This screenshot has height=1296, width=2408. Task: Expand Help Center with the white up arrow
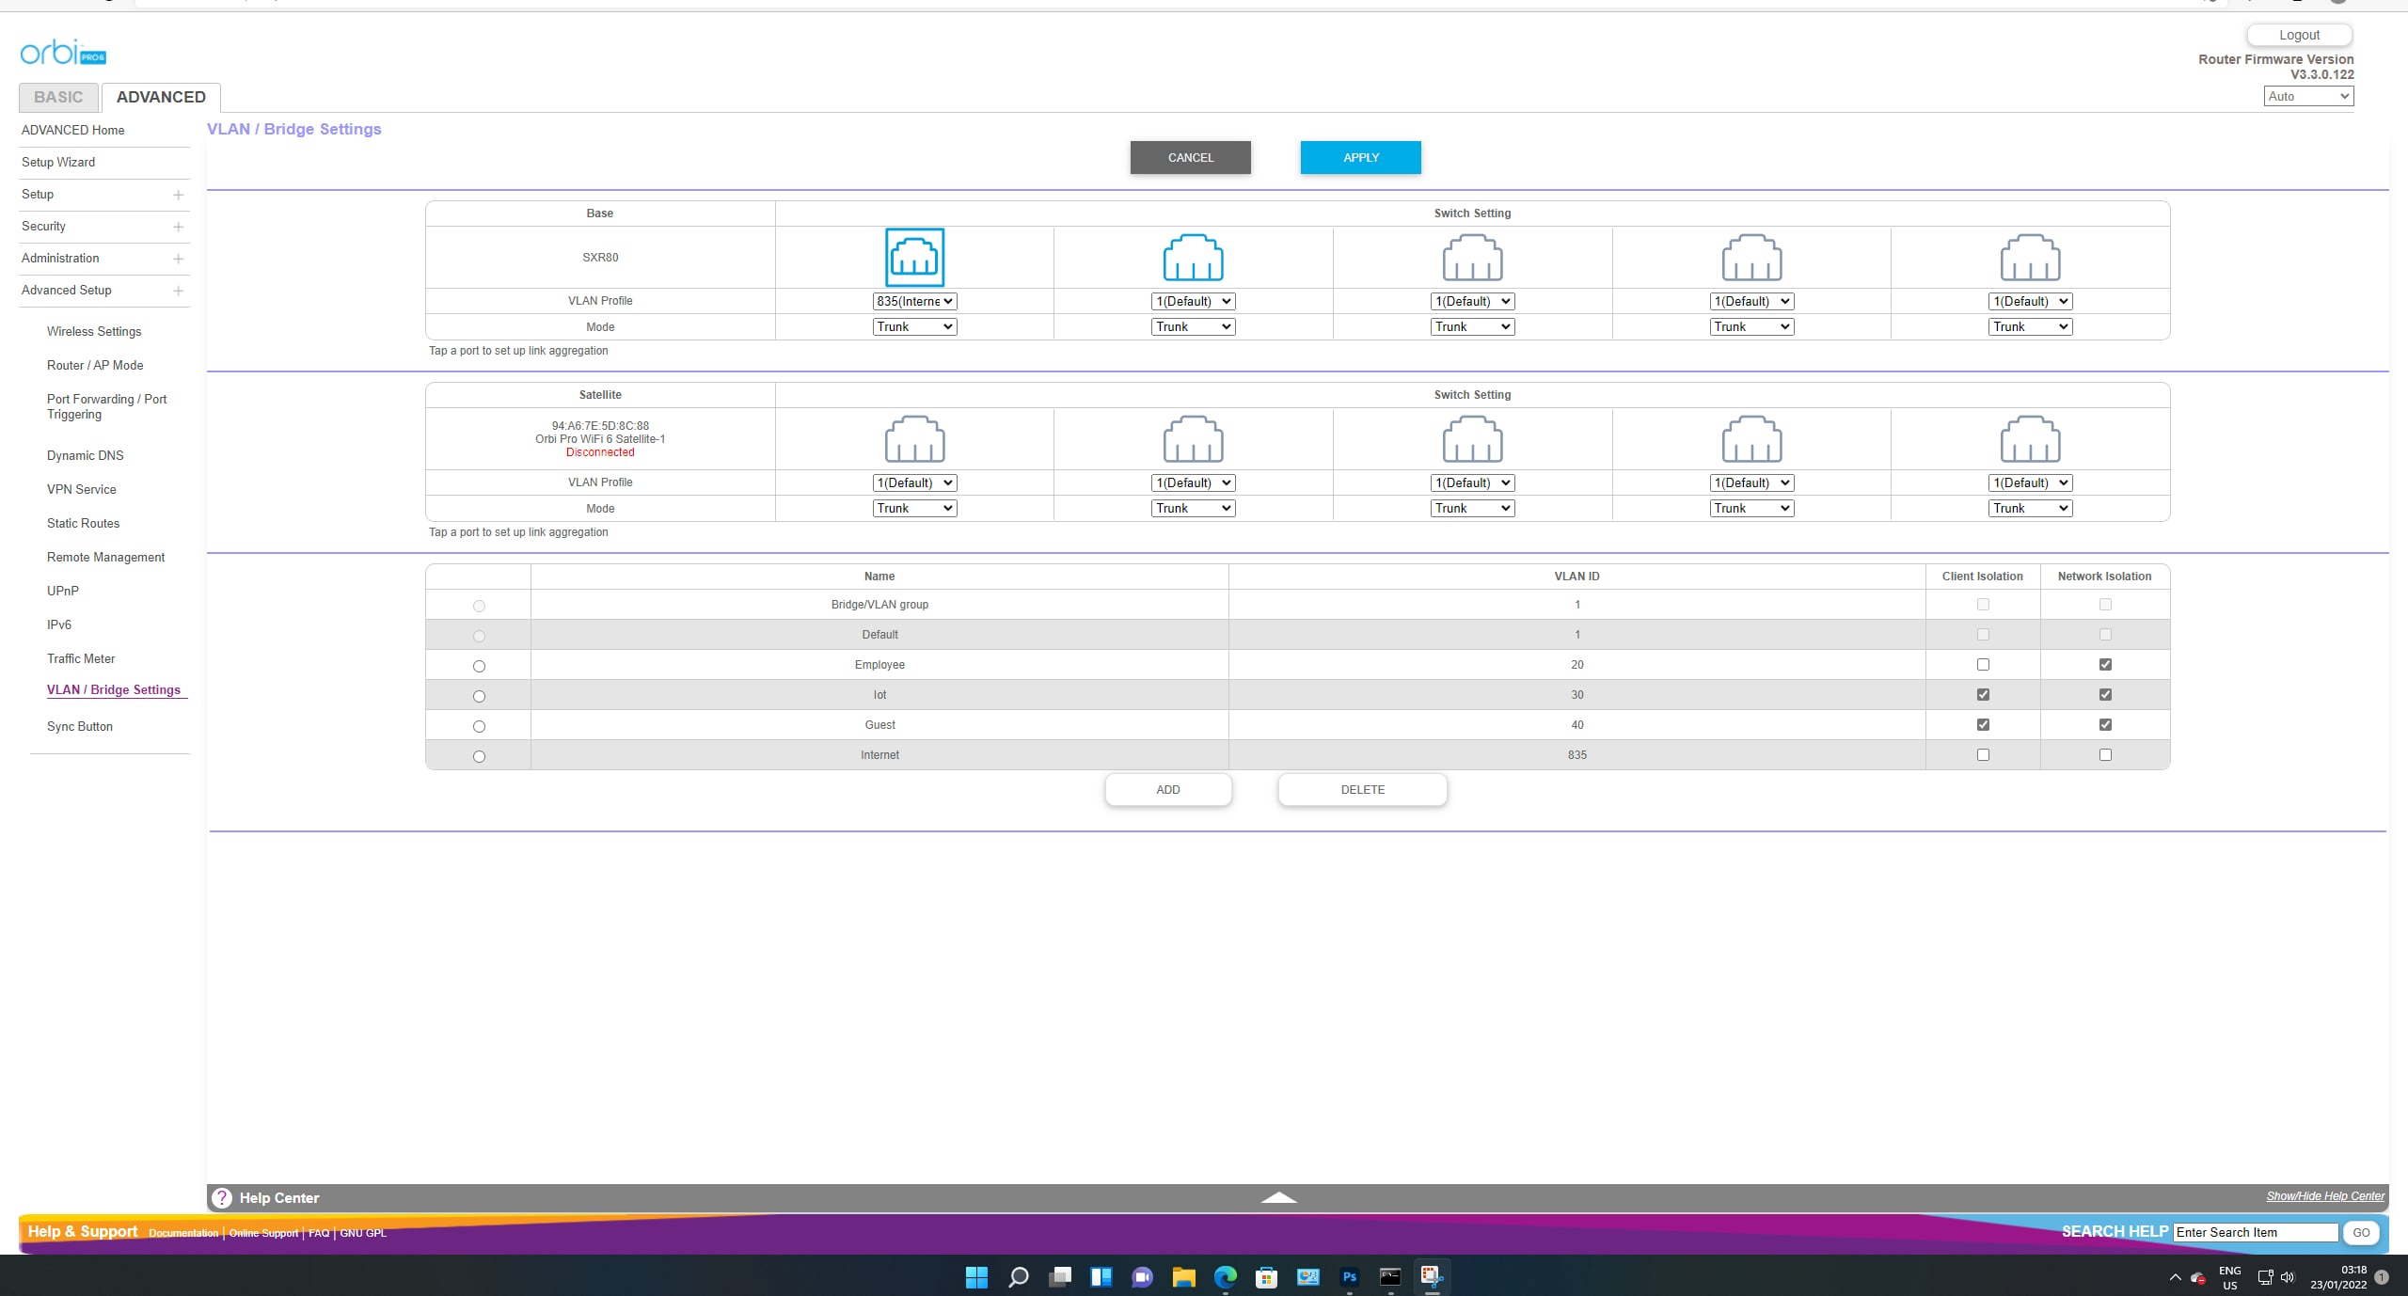click(1278, 1197)
